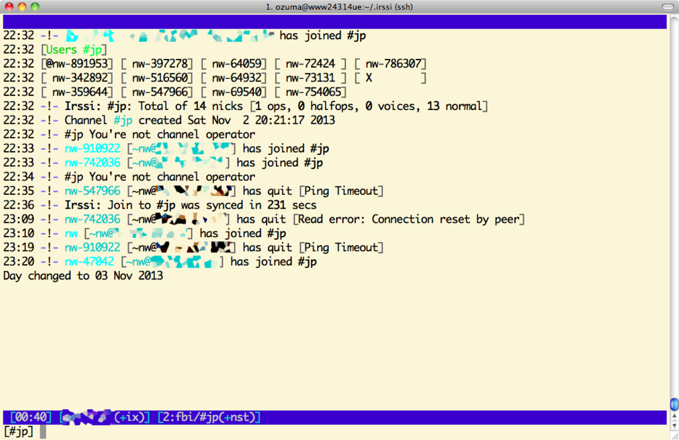Select nick nw-547966 in user list row
Screen dimensions: 679x440
[x=160, y=91]
